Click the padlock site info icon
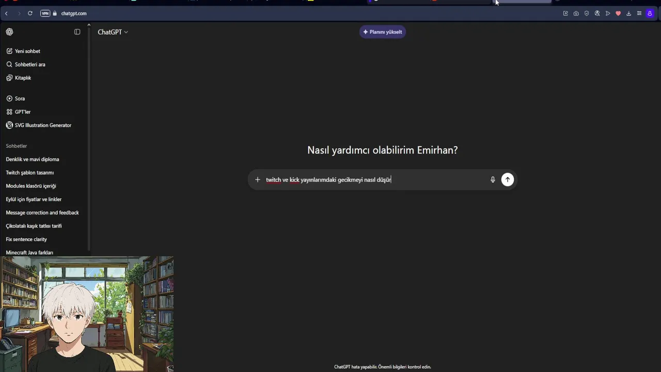 point(55,13)
